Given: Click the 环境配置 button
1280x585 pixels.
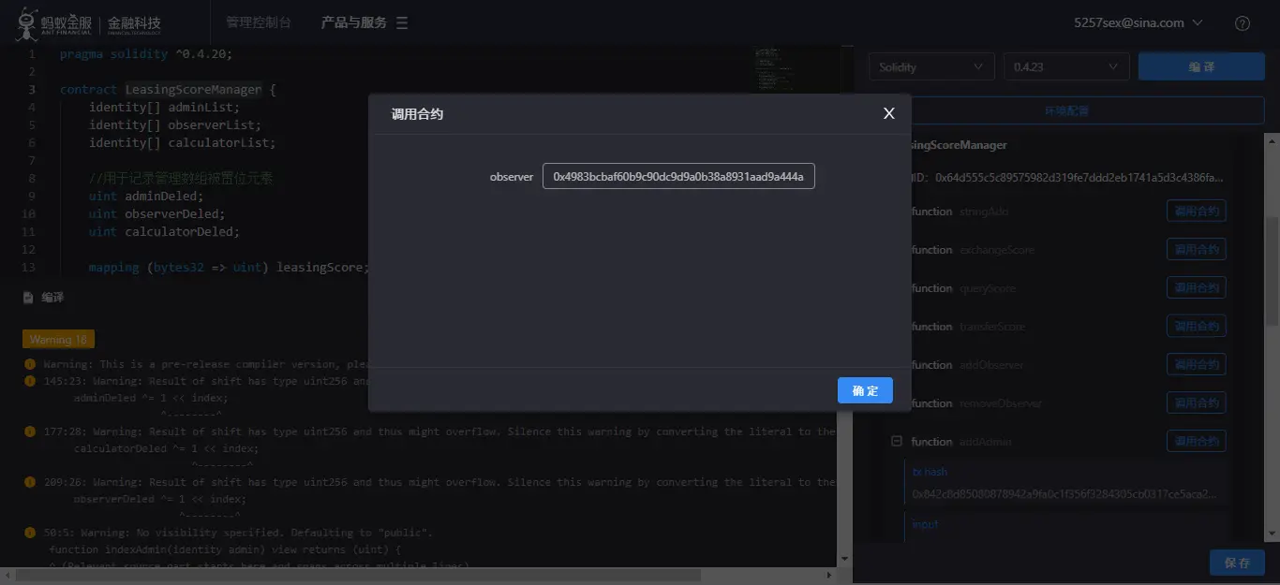Looking at the screenshot, I should tap(1067, 110).
